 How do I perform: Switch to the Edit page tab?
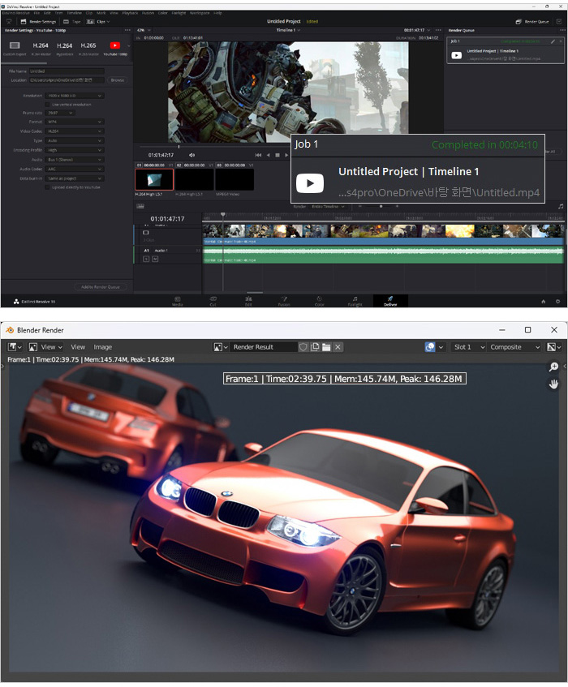(x=248, y=301)
